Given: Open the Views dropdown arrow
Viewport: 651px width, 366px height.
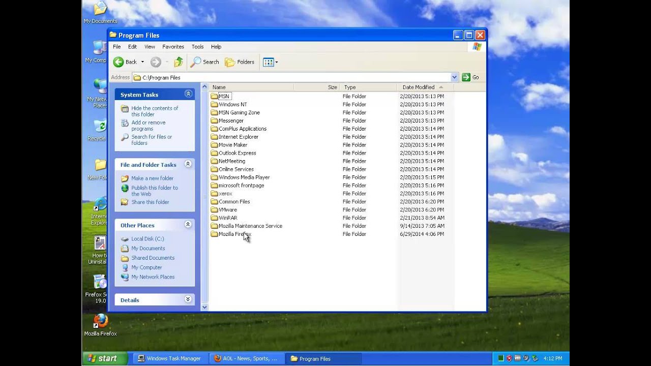Looking at the screenshot, I should click(277, 62).
